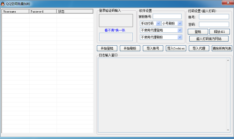
Task: Focus the 打码设置 密码 input field
Action: pos(214,24)
